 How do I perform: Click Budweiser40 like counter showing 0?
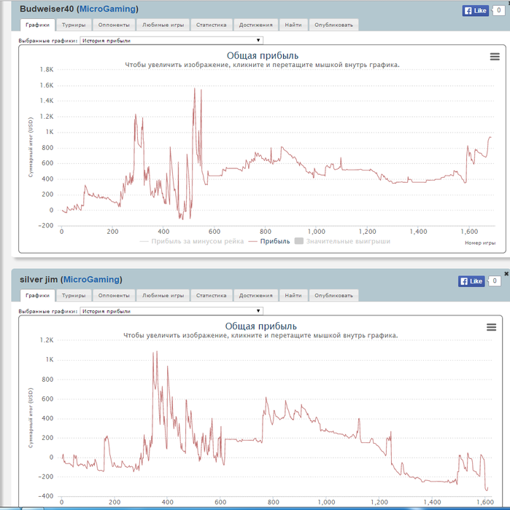point(498,10)
